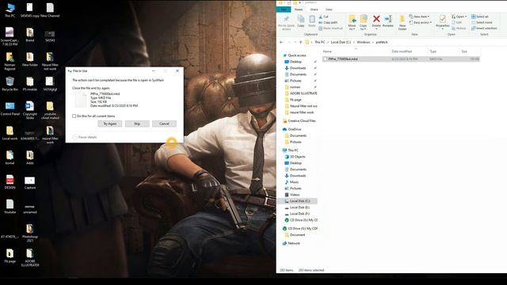
Task: Select Creative Cloud Files in sidebar
Action: coord(299,121)
